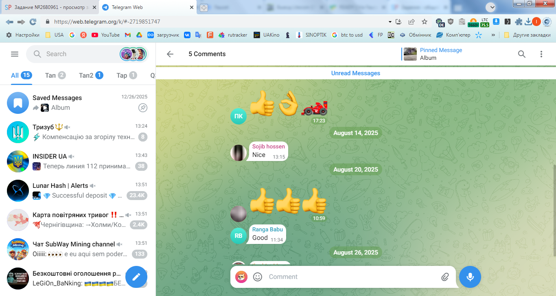Open the Gmail bookmark icon
Screen dimensions: 556x296
(127, 35)
